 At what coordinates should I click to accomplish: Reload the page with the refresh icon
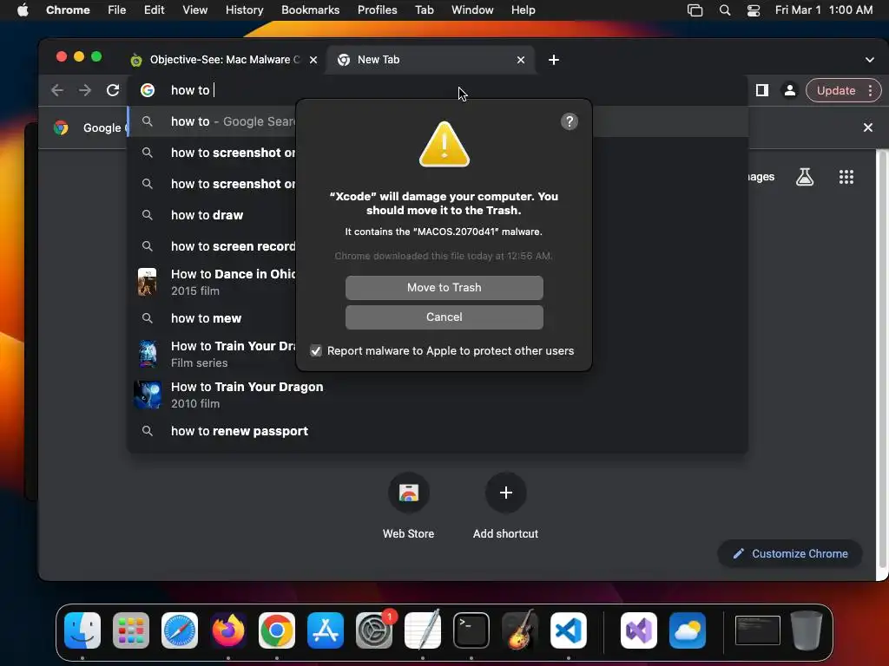(x=113, y=90)
